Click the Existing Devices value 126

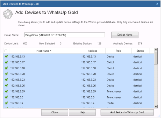pyautogui.click(x=99, y=44)
